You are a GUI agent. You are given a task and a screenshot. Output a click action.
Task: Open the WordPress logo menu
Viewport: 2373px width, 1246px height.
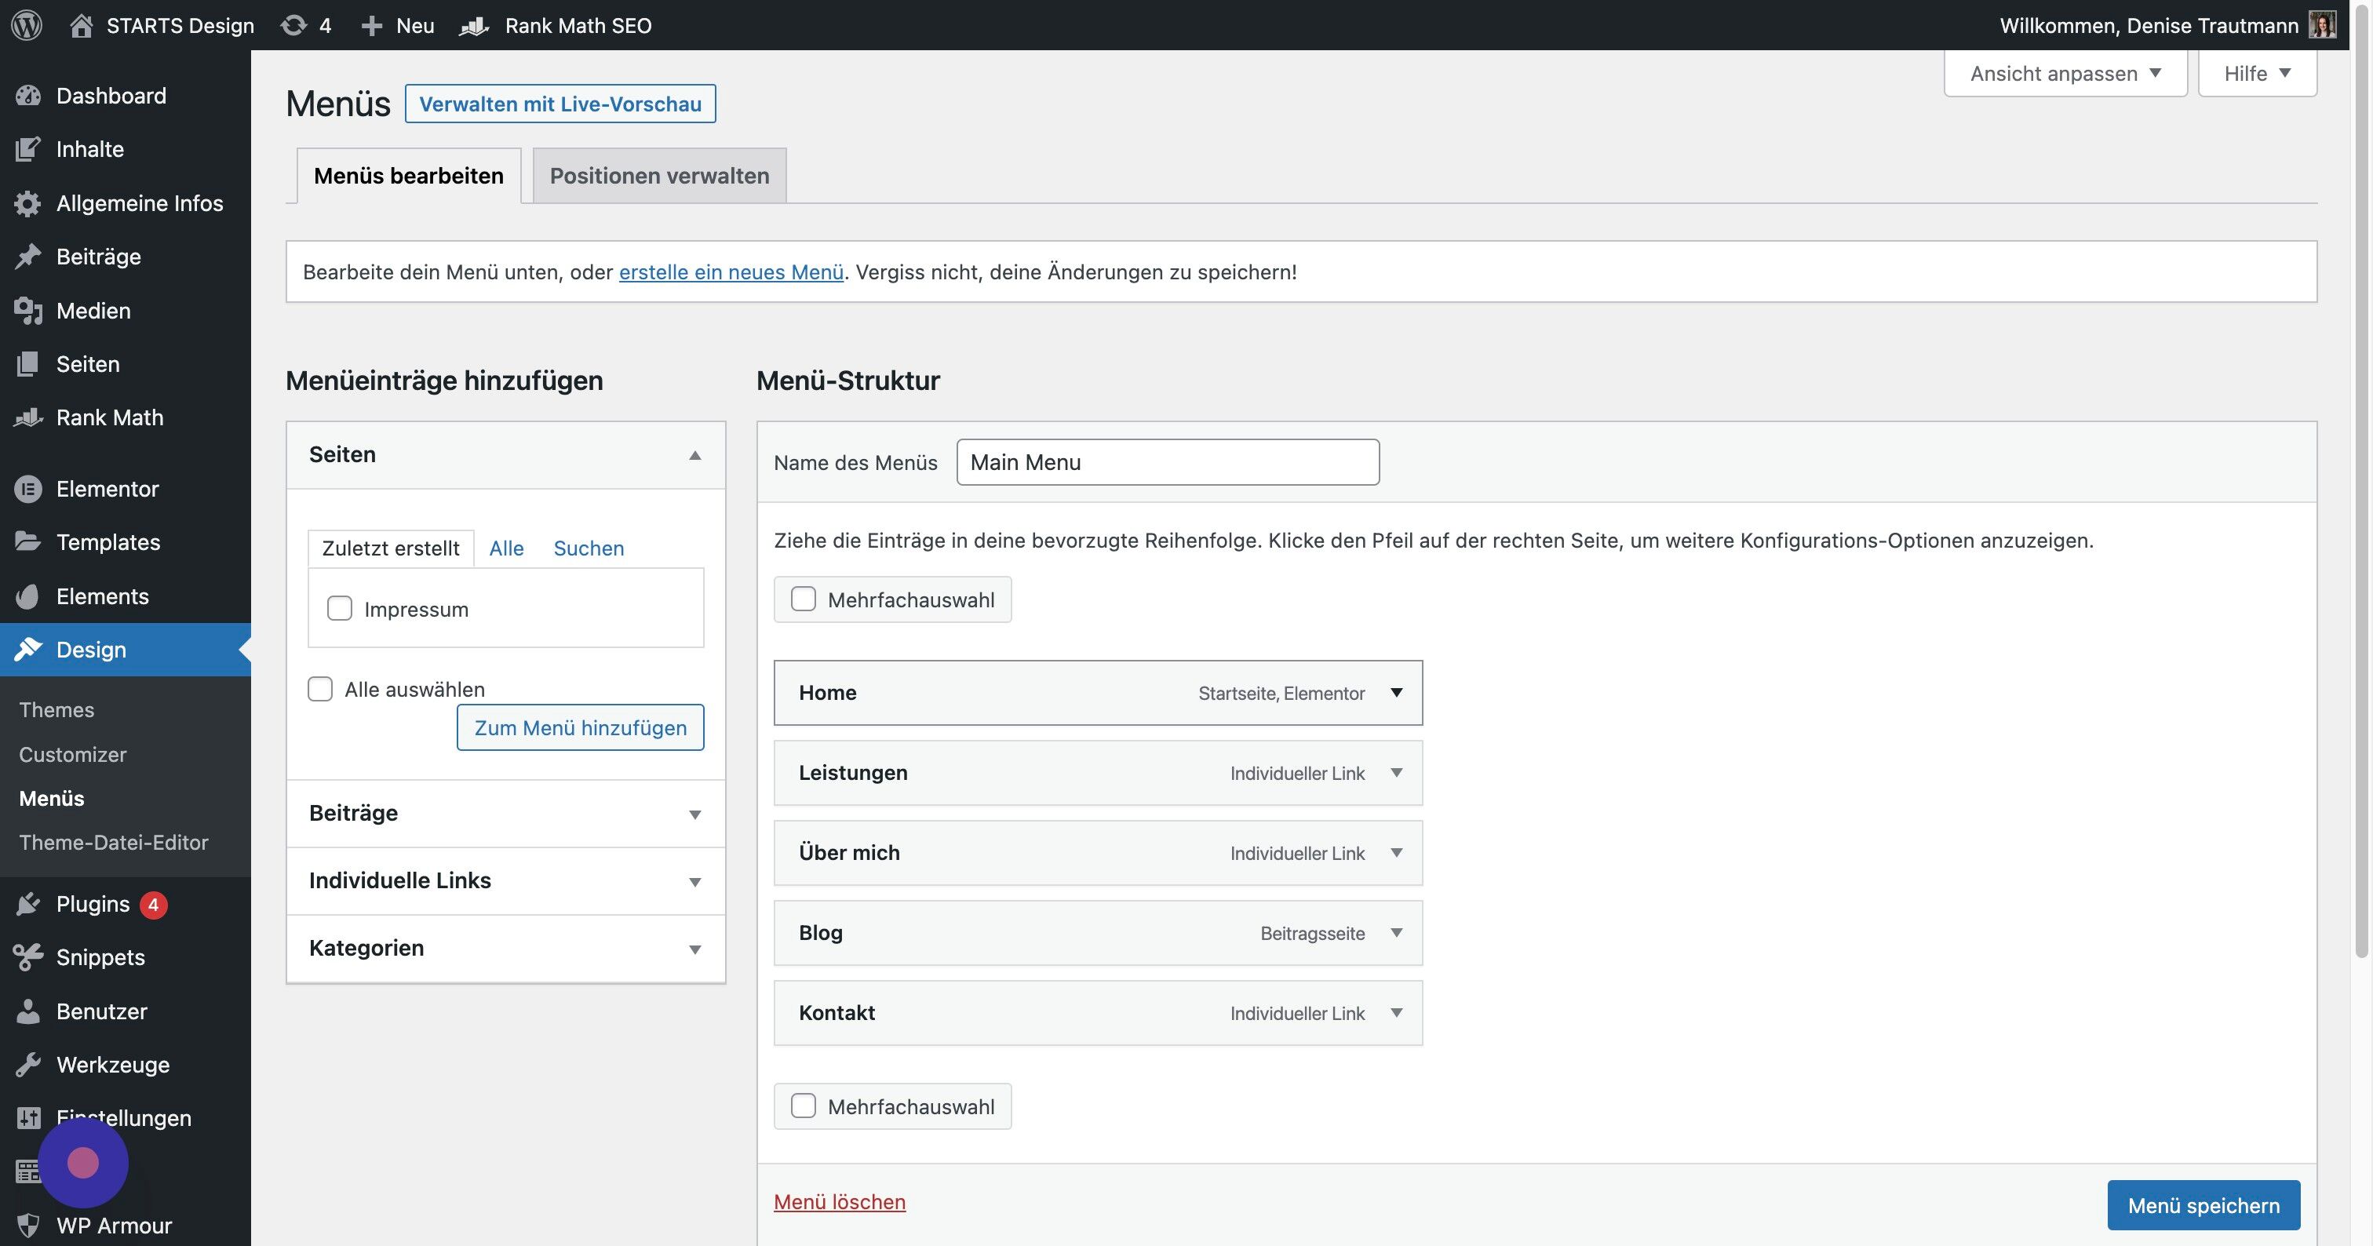27,25
